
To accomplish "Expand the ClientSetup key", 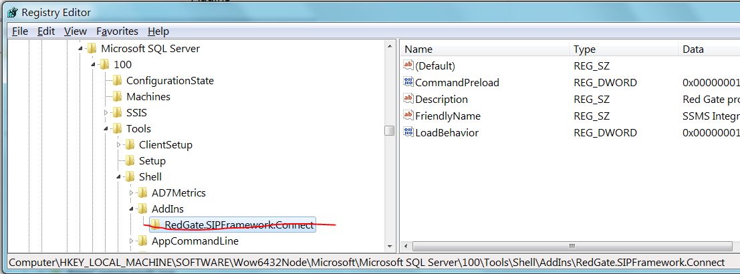I will [x=118, y=145].
